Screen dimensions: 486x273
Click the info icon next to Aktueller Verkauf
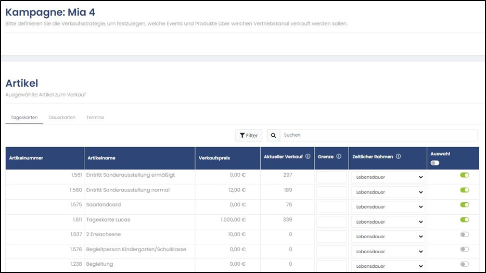click(308, 157)
